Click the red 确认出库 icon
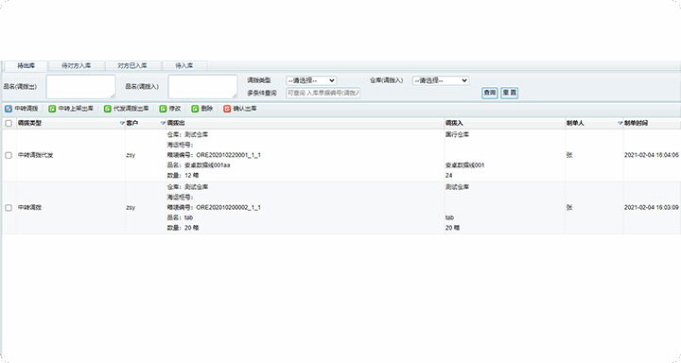The image size is (681, 363). (227, 109)
